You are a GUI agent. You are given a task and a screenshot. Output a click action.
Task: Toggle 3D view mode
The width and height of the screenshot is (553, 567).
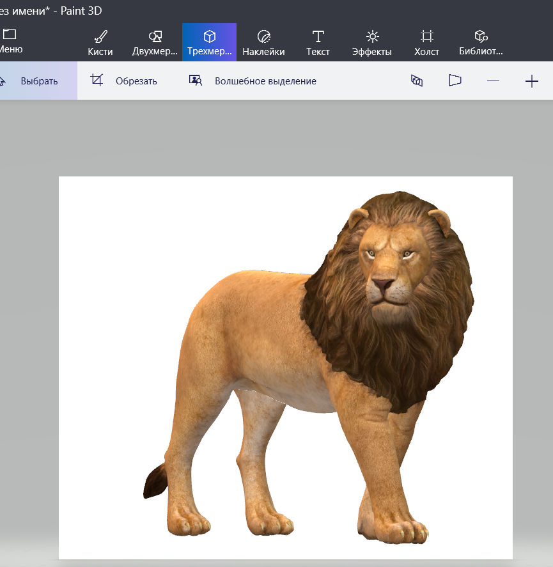417,81
